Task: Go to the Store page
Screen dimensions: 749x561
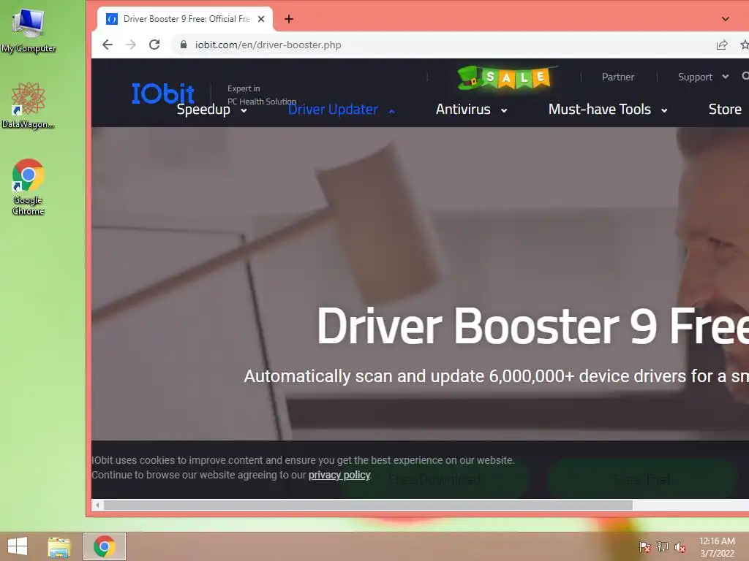Action: (x=725, y=110)
